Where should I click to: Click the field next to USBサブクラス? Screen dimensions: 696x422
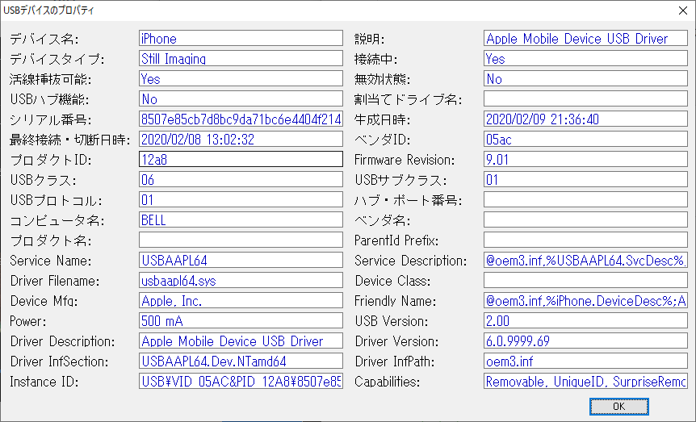click(585, 179)
